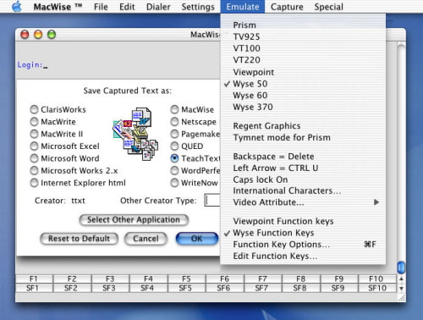The image size is (423, 320).
Task: Click the blue vertical scrollbar thumb
Action: pyautogui.click(x=401, y=267)
